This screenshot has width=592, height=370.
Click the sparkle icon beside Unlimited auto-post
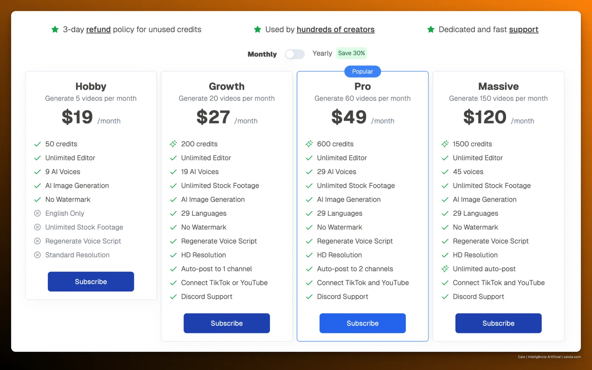tap(445, 269)
